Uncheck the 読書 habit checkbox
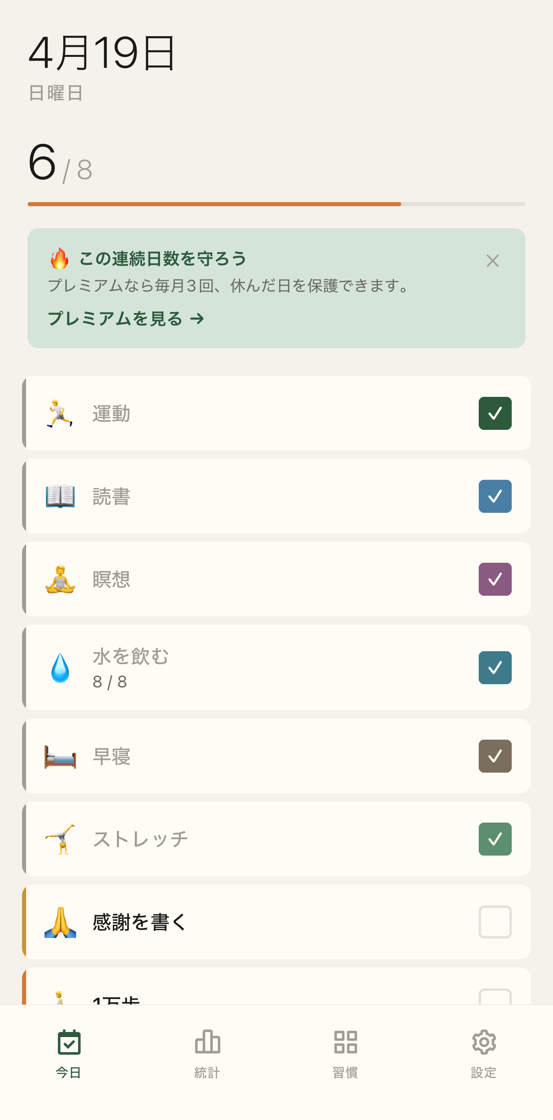 tap(495, 496)
